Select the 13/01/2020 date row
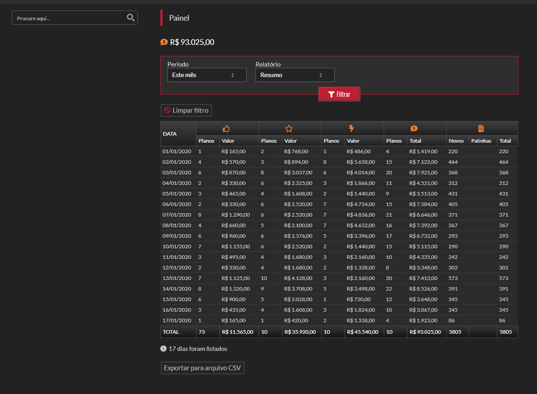Image resolution: width=537 pixels, height=394 pixels. click(x=177, y=278)
